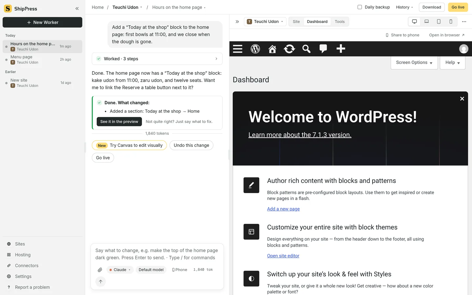The width and height of the screenshot is (472, 295).
Task: Click the Open site editor link
Action: click(x=283, y=256)
